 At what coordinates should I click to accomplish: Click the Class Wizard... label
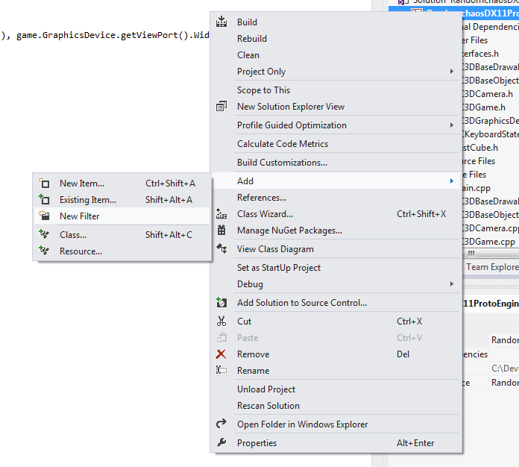(265, 214)
